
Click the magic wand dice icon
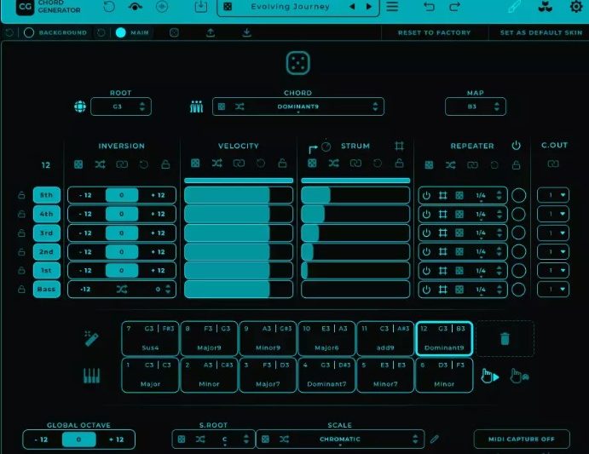[x=91, y=338]
